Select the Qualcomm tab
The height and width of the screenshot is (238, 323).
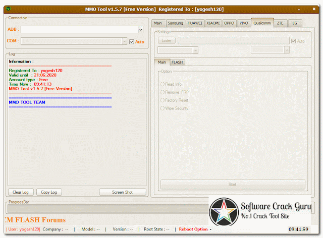262,23
